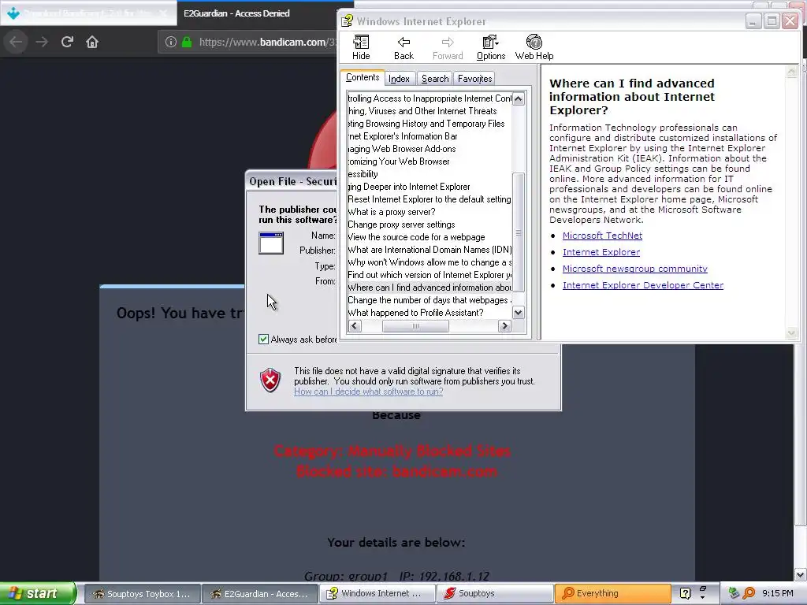Click the Hide button in help toolbar
The image size is (807, 605).
click(x=361, y=47)
